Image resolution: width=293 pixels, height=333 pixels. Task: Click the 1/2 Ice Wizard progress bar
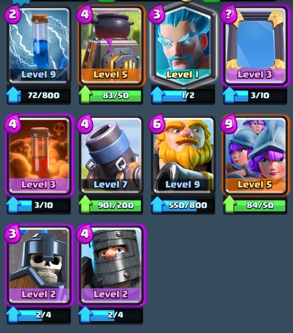(183, 95)
